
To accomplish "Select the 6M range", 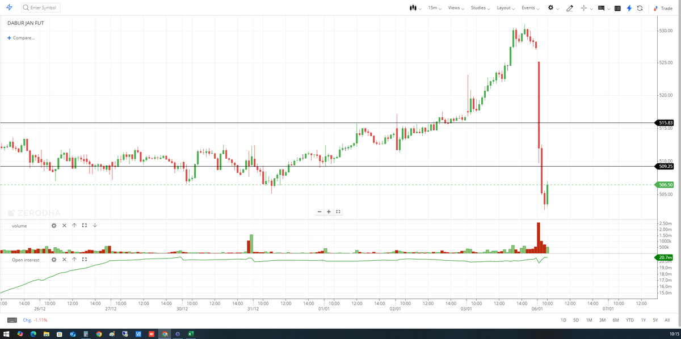I will pyautogui.click(x=616, y=320).
